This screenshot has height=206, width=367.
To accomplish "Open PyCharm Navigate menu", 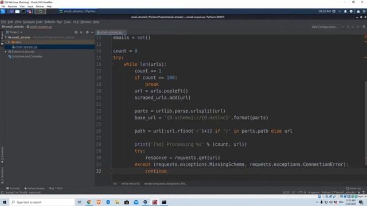I will click(x=29, y=22).
